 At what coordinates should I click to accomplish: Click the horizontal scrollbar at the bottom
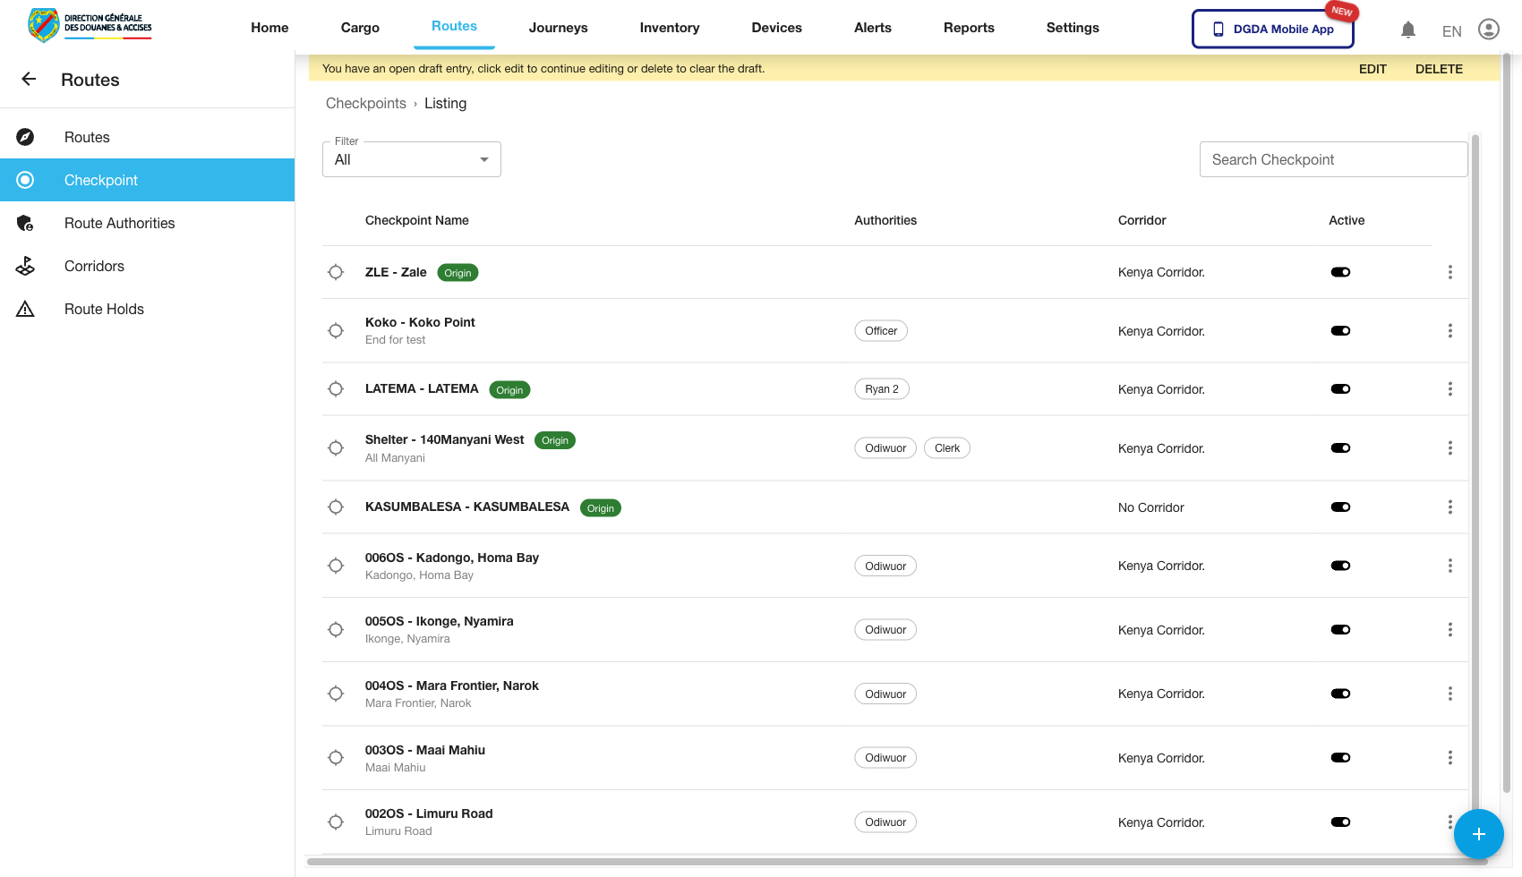point(895,862)
